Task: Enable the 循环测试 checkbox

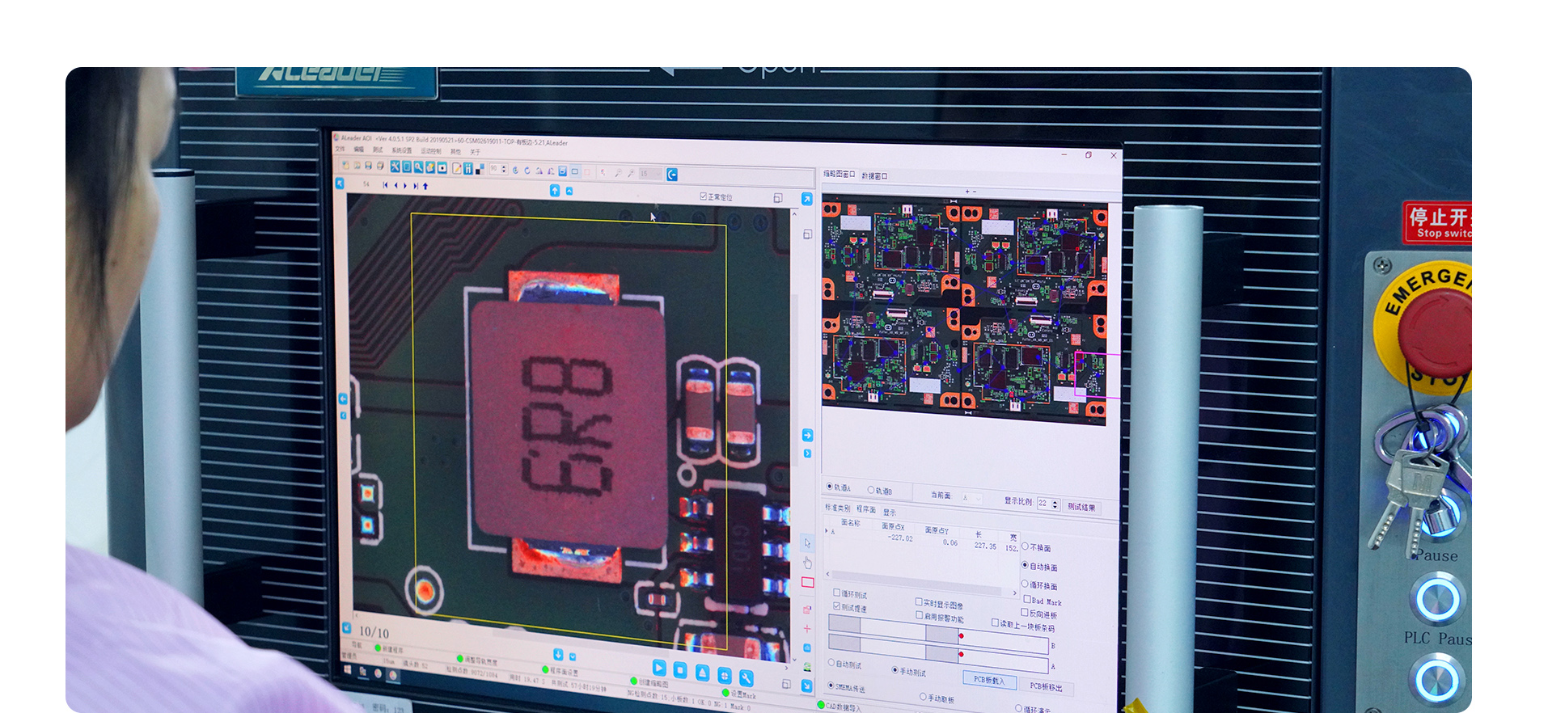Action: (837, 593)
